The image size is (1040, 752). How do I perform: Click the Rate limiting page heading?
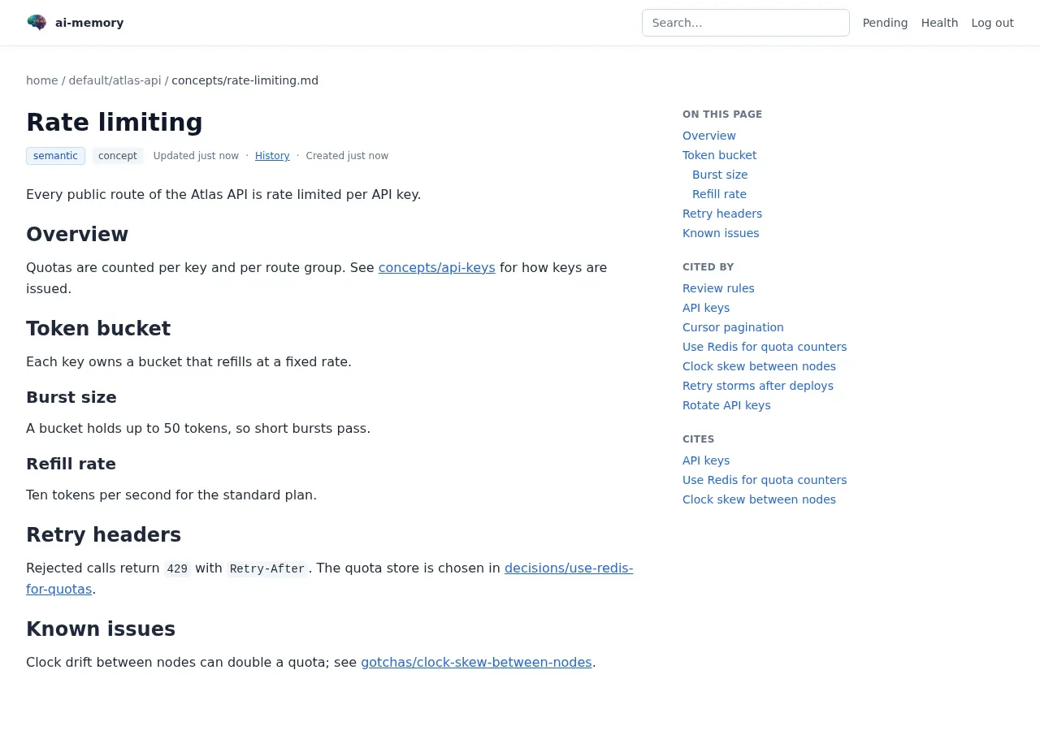point(115,122)
